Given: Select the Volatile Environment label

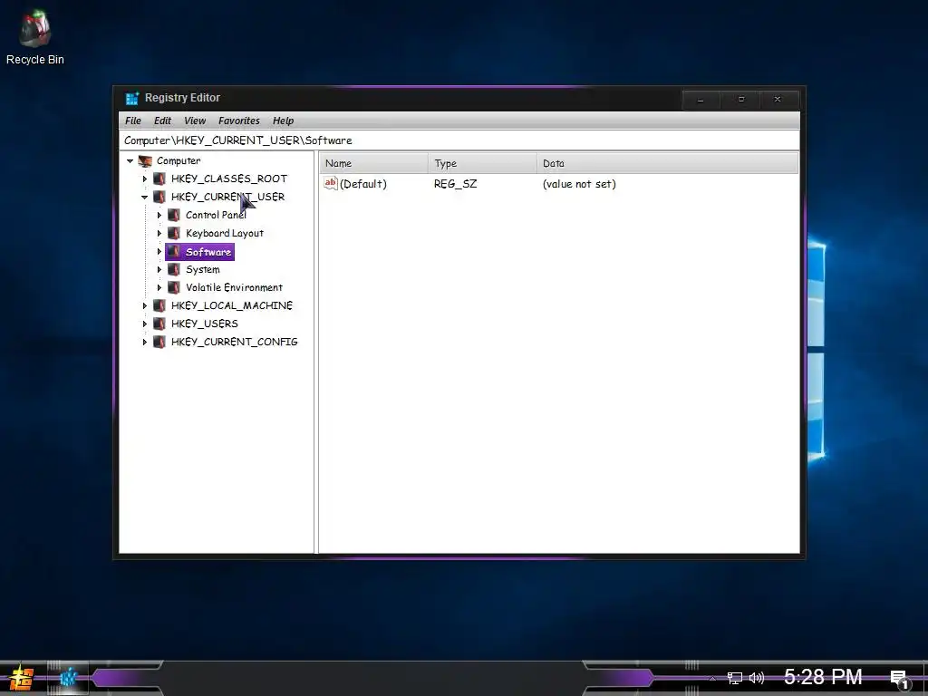Looking at the screenshot, I should 235,287.
